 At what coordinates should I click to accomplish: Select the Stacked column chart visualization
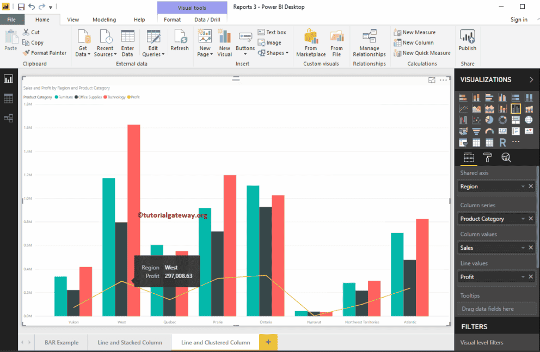(x=476, y=98)
